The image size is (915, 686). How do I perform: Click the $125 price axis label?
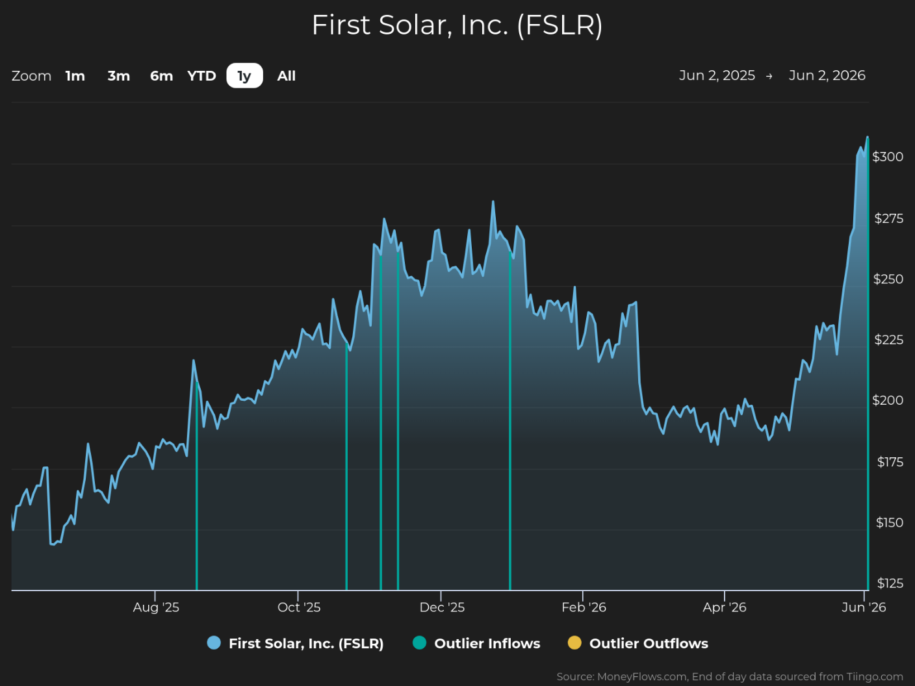coord(890,583)
